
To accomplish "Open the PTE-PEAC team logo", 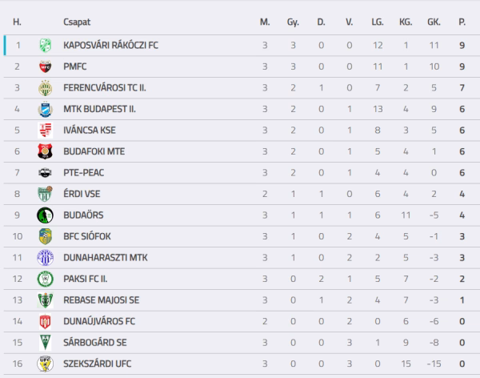I will tap(46, 173).
